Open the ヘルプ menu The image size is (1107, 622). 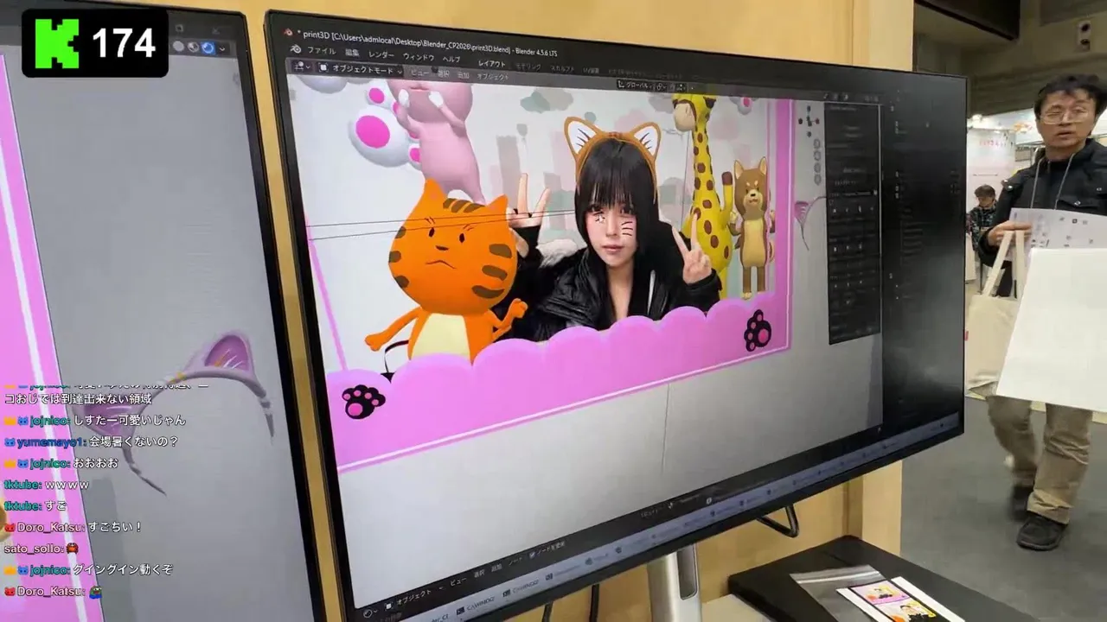[x=451, y=59]
